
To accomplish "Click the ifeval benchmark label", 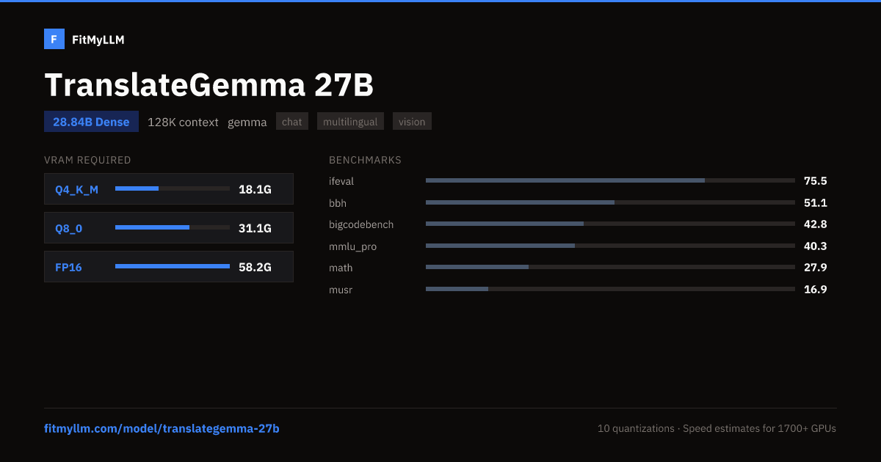I will point(341,181).
